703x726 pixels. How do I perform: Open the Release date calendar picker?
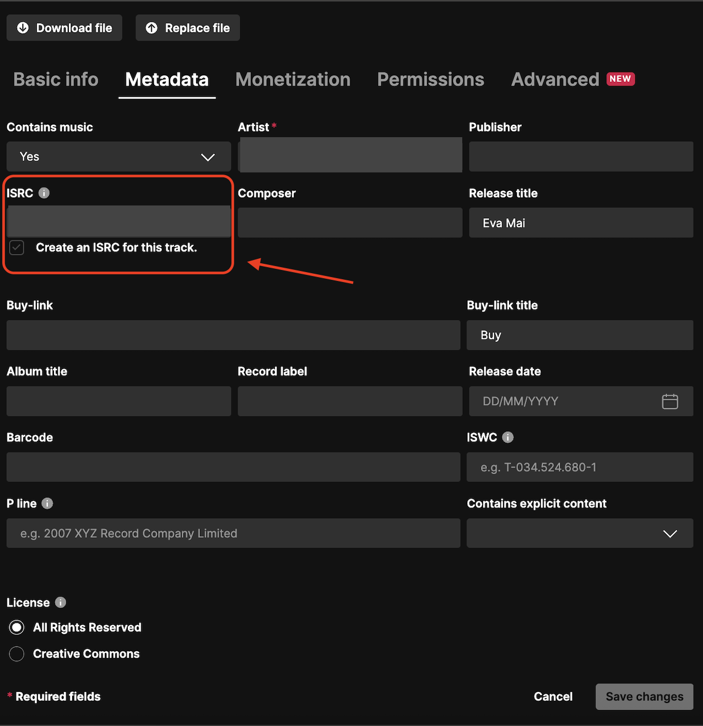(670, 402)
